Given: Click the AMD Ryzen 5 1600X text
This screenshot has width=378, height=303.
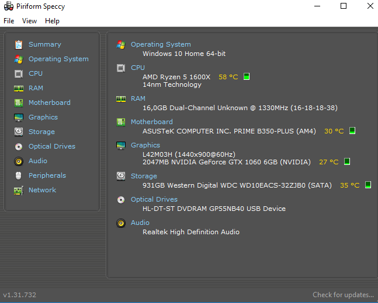Looking at the screenshot, I should (176, 77).
